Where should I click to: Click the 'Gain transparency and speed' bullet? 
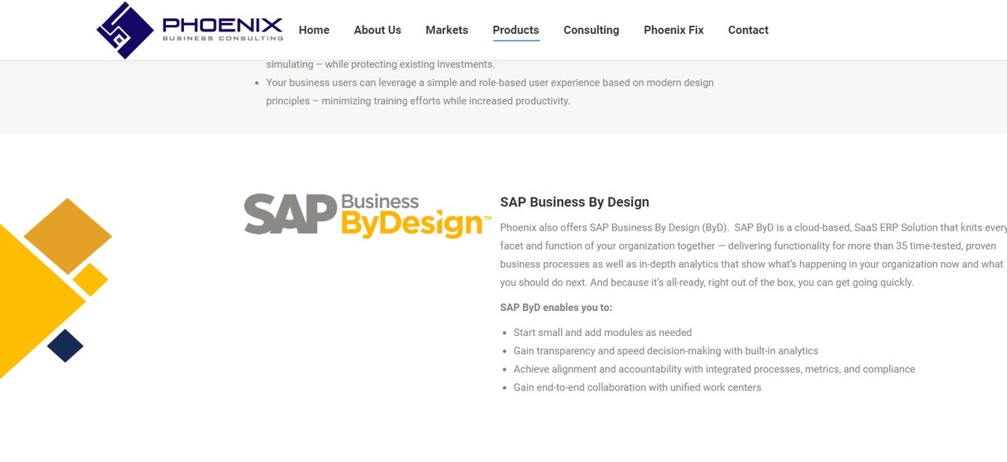[666, 351]
